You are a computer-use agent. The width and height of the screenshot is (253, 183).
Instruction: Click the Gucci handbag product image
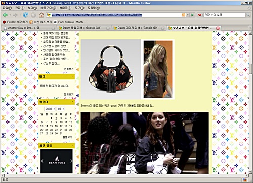tap(111, 70)
